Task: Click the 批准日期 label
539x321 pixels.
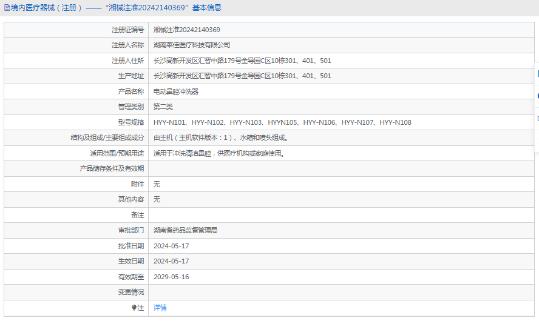Action: 131,246
